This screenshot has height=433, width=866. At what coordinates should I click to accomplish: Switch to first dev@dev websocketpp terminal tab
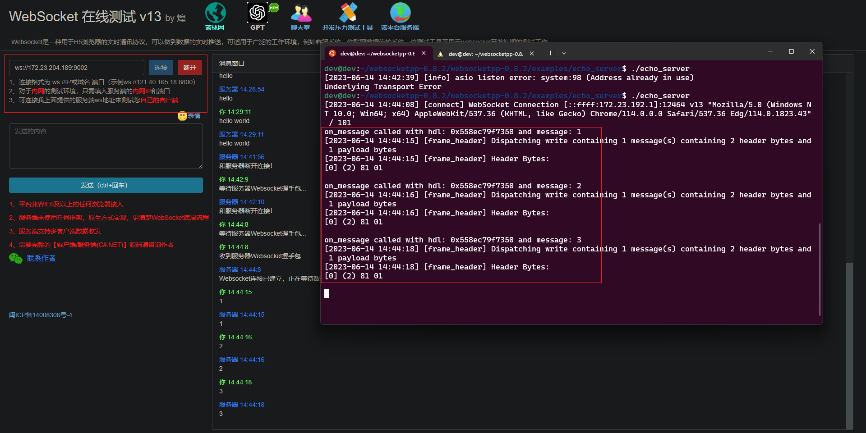[378, 53]
